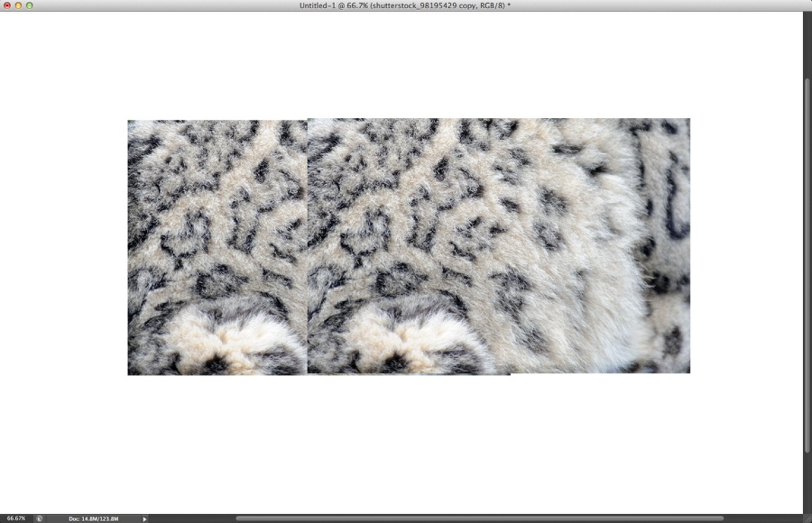Click the blank white canvas above the images

406,63
